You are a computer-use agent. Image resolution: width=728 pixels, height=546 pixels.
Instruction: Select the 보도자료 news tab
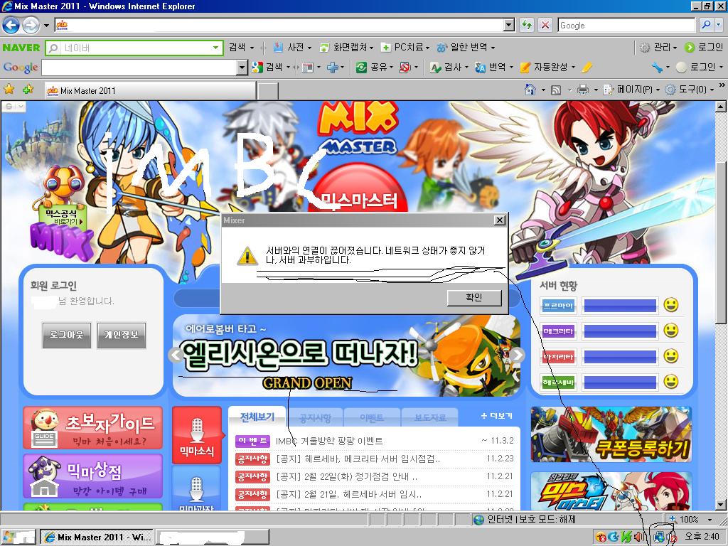click(x=430, y=418)
